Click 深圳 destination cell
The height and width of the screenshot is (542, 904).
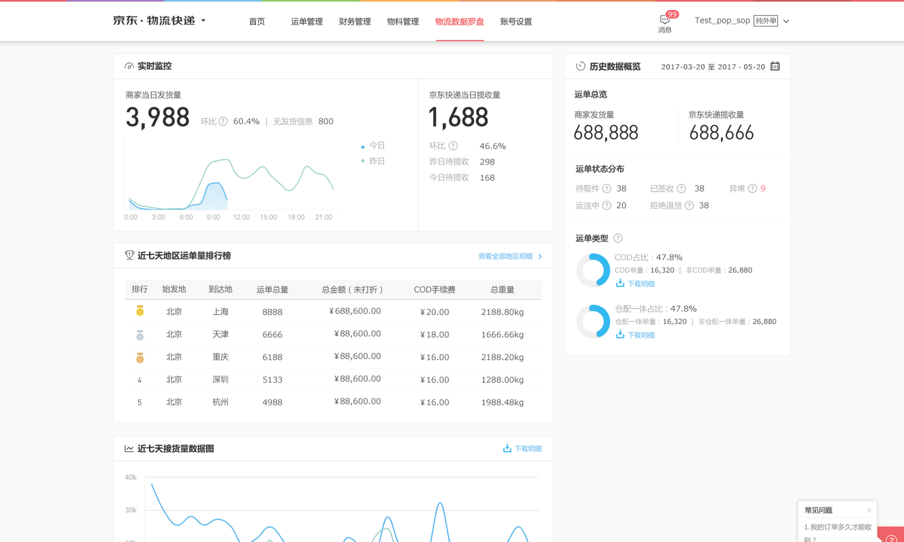pyautogui.click(x=221, y=379)
